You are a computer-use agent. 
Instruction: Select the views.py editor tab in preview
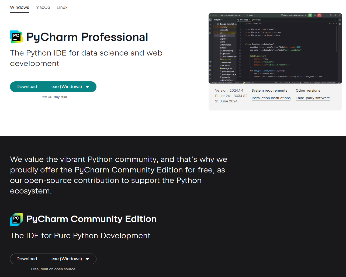click(x=257, y=20)
